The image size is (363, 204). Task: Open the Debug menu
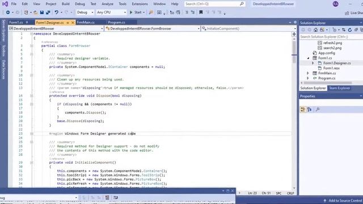pyautogui.click(x=80, y=4)
